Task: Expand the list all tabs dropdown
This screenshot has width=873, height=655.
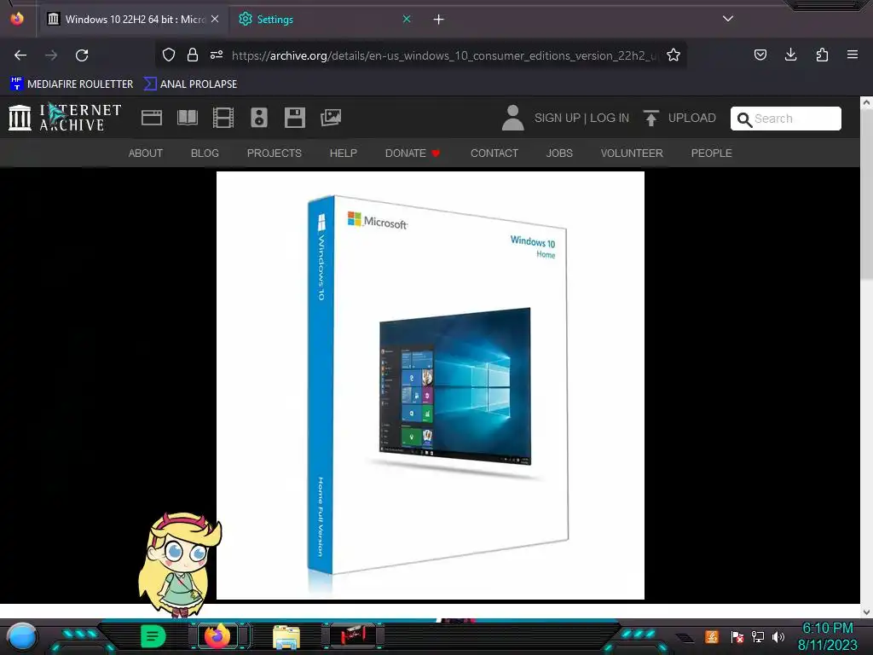Action: point(728,19)
